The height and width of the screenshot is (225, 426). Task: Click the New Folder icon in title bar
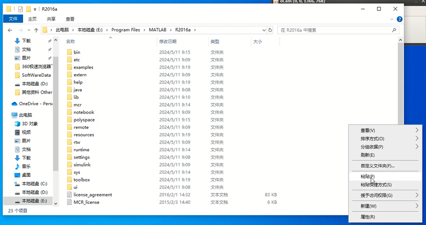pos(29,9)
